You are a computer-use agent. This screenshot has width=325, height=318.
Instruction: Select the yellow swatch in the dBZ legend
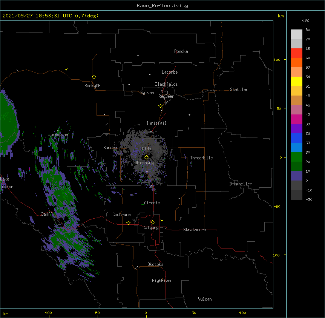(296, 81)
